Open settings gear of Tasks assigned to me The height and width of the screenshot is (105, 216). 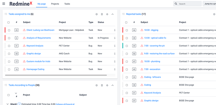tap(96, 14)
